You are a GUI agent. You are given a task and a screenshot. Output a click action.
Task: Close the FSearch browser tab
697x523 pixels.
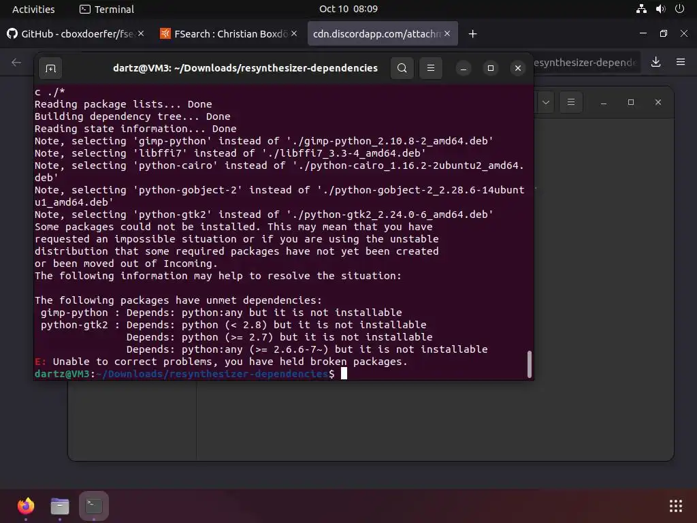click(x=294, y=34)
